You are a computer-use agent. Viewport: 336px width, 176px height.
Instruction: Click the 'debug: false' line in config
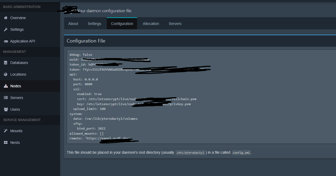(x=81, y=55)
